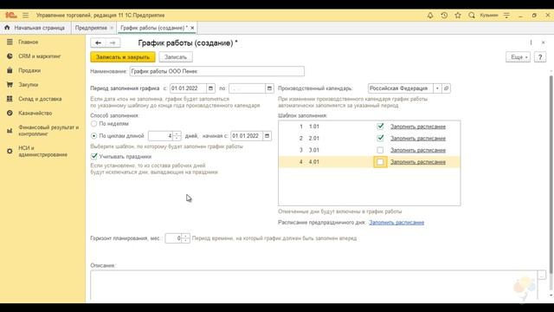Viewport: 554px width, 312px height.
Task: Toggle the Учитывать праздники checkbox
Action: click(94, 156)
